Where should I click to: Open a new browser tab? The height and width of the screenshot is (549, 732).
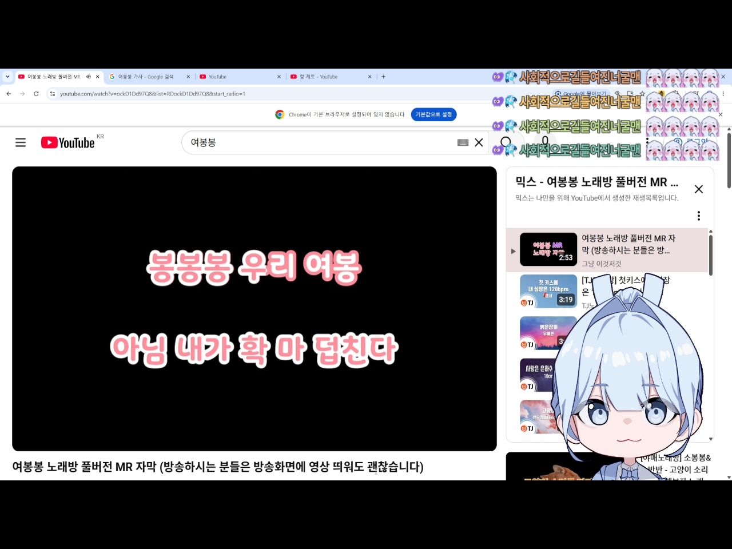383,77
